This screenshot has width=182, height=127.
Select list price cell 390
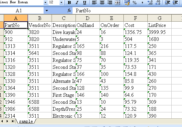tap(159, 115)
